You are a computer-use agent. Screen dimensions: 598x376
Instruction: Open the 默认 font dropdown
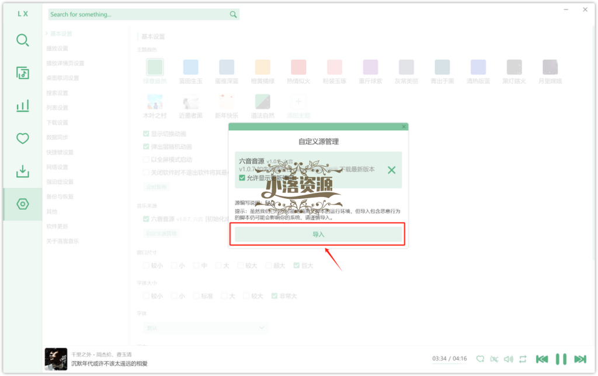click(x=206, y=328)
